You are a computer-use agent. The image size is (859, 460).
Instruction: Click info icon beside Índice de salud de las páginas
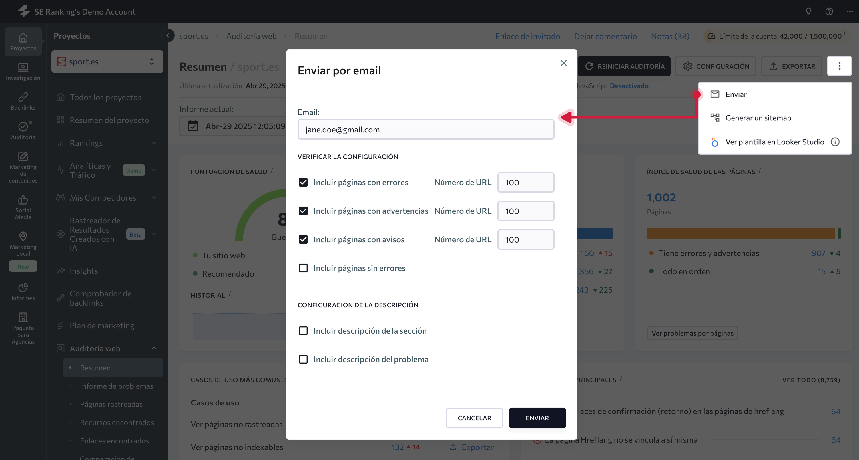[760, 170]
